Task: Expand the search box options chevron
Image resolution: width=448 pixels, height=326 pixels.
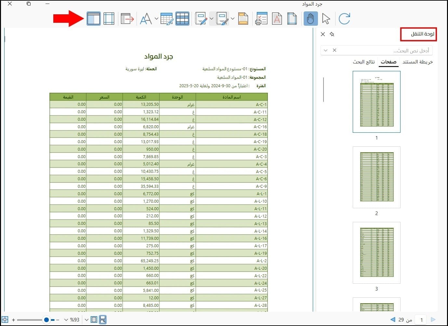Action: tap(325, 50)
